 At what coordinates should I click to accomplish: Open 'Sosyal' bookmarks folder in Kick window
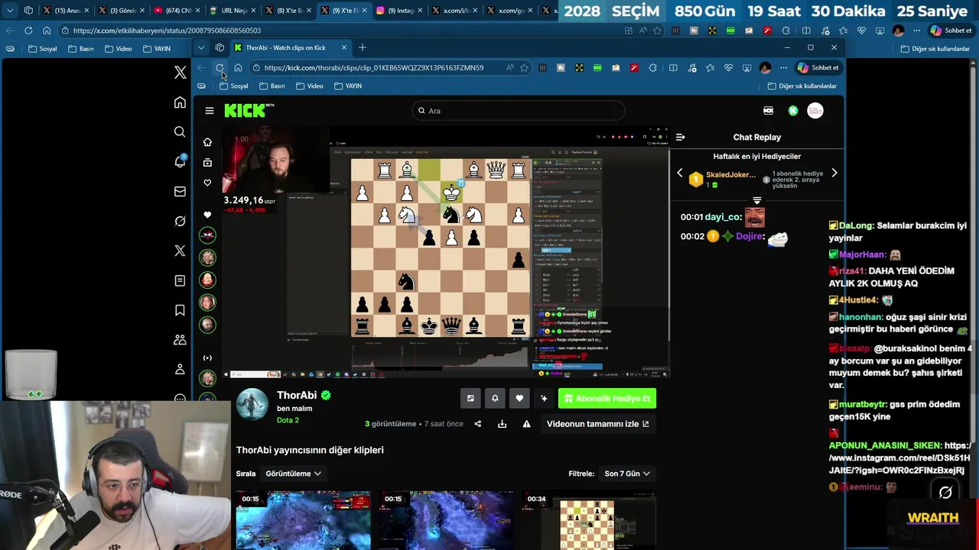(234, 86)
